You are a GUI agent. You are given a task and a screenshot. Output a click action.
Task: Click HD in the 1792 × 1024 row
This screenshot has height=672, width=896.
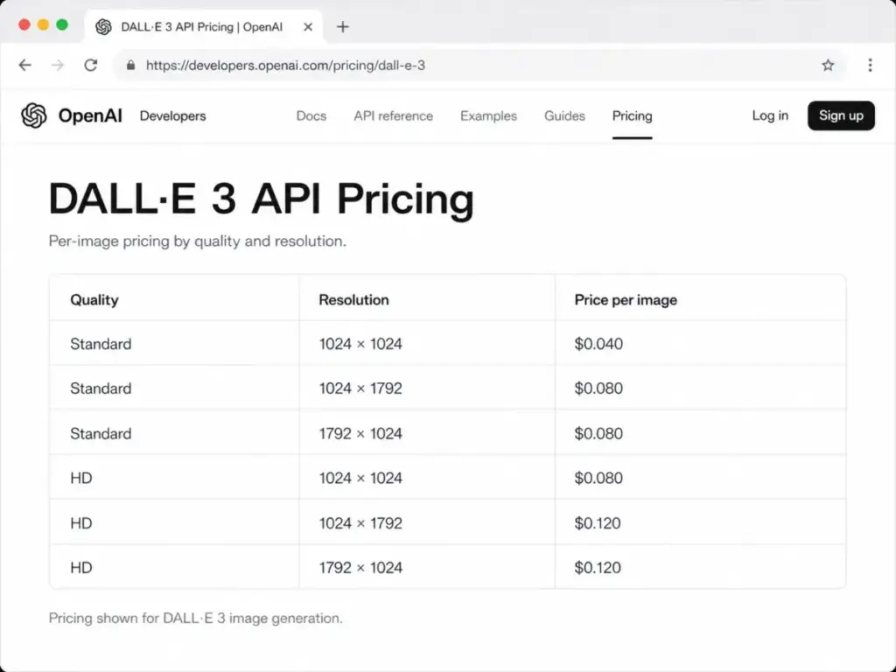coord(81,568)
